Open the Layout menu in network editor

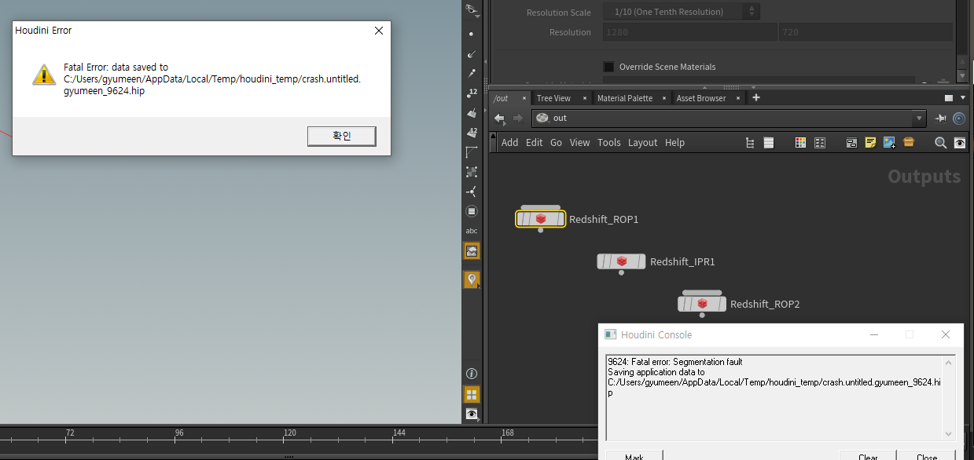click(642, 142)
